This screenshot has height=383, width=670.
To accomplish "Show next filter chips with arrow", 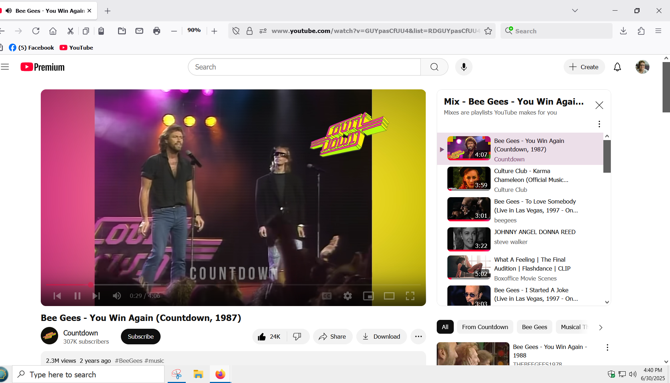I will tap(601, 327).
